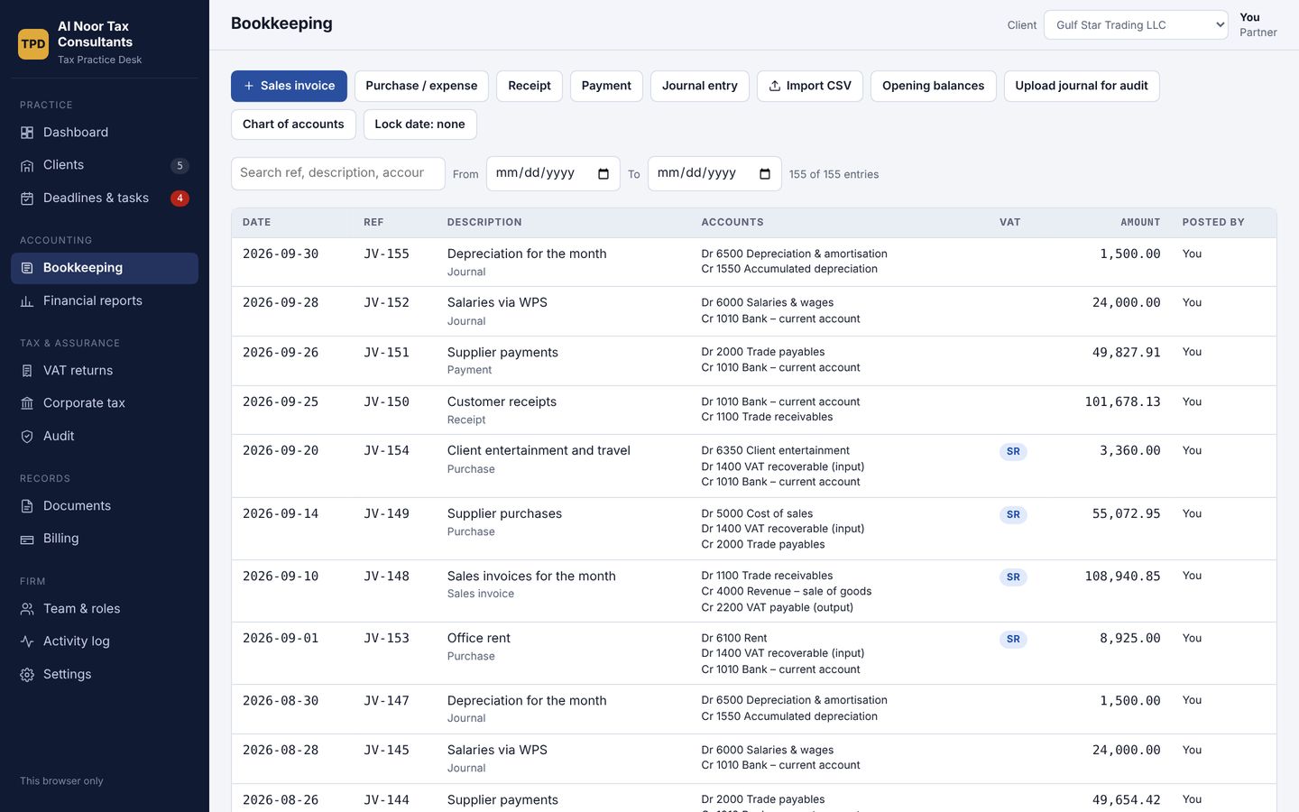Open the To date calendar picker icon
Viewport: 1299px width, 812px height.
765,174
